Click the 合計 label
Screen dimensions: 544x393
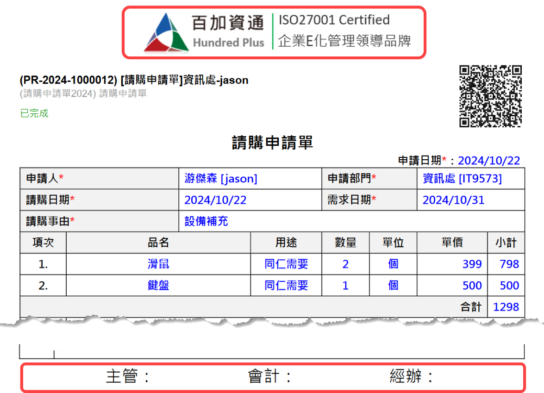point(471,307)
